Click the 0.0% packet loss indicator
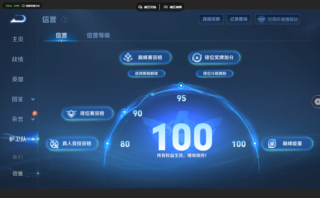Image resolution: width=320 pixels, height=198 pixels. point(17,6)
